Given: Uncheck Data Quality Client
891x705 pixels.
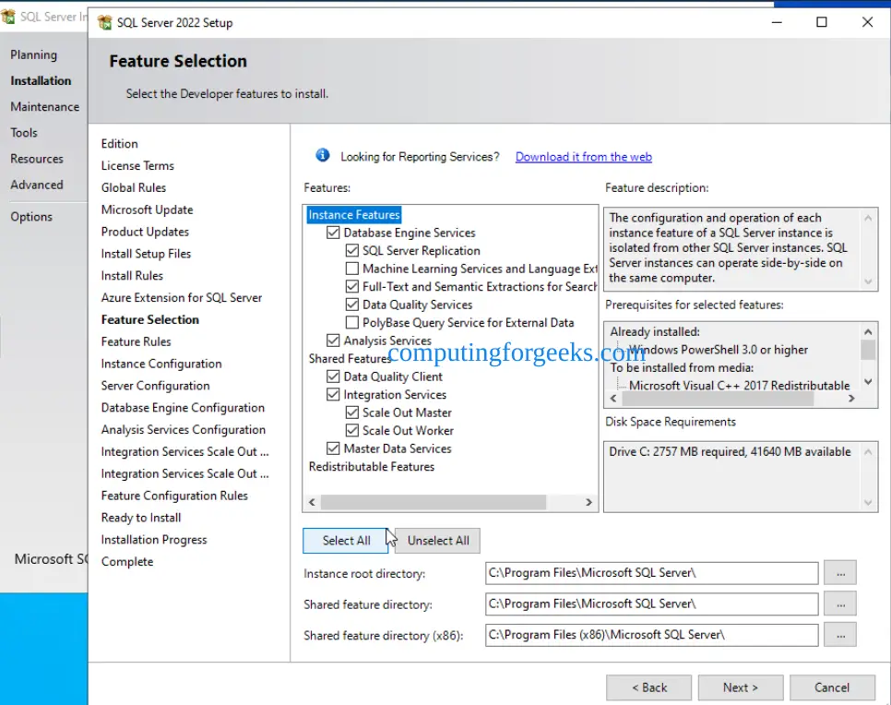Looking at the screenshot, I should pyautogui.click(x=333, y=376).
